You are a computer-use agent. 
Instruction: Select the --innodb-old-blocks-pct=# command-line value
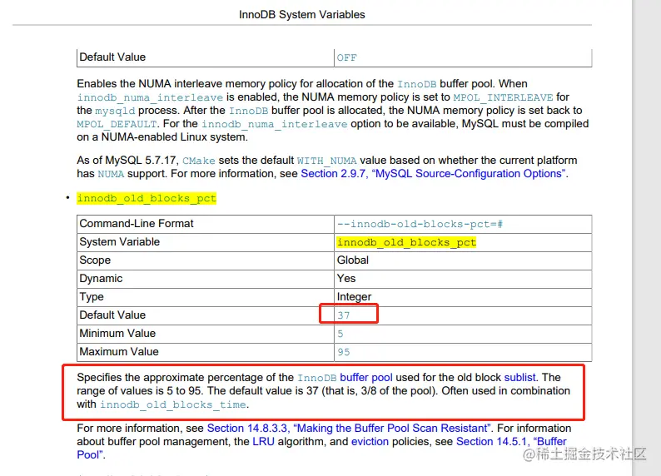pyautogui.click(x=420, y=224)
